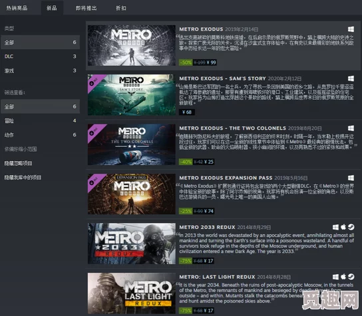The width and height of the screenshot is (362, 316).
Task: Click release date 2019年2月14日
Action: [242, 29]
